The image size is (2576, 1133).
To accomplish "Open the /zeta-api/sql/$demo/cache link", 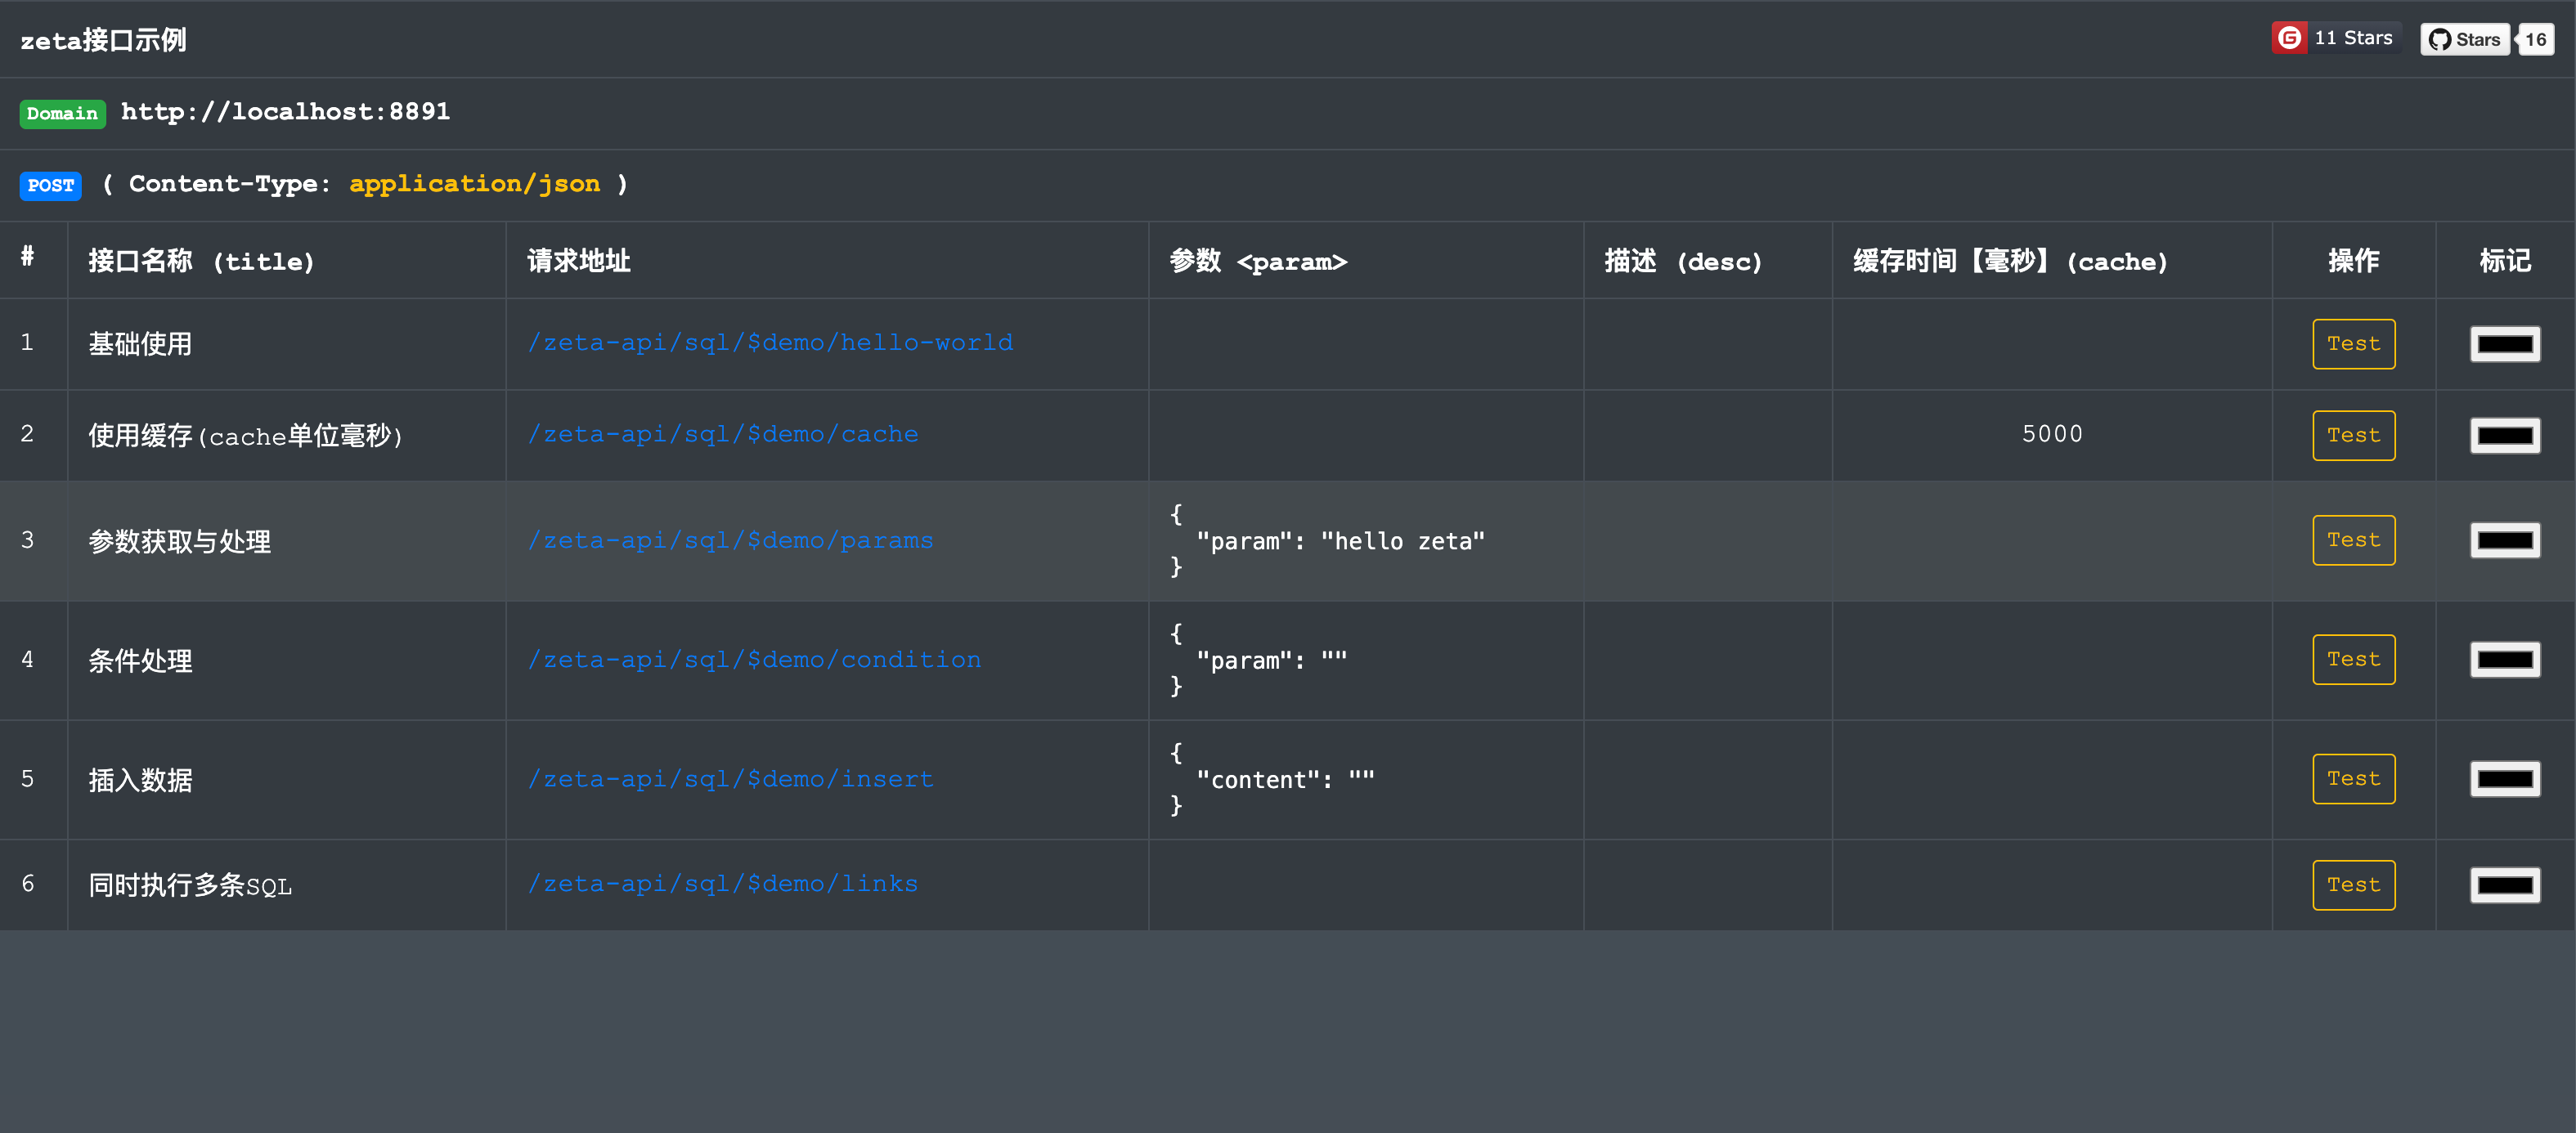I will tap(722, 435).
